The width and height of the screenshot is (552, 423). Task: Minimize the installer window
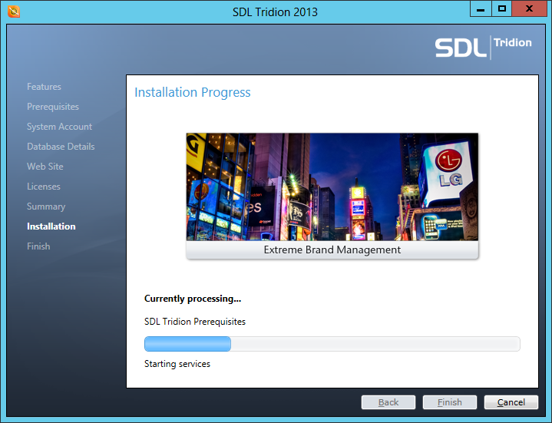click(x=480, y=9)
